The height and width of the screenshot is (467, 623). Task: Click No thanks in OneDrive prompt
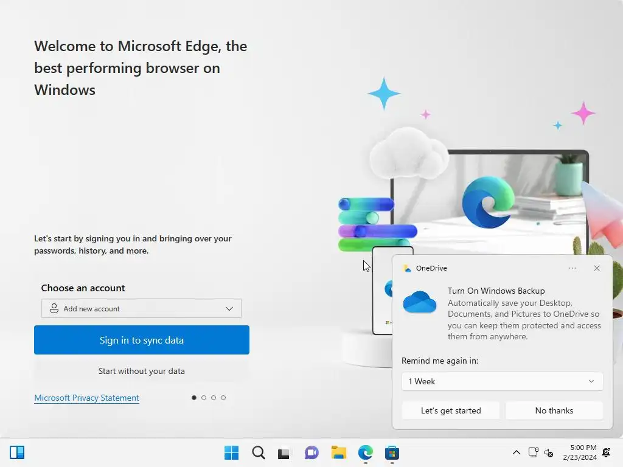(x=554, y=410)
